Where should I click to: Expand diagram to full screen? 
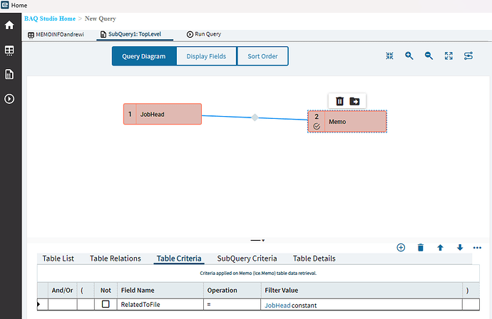(x=449, y=56)
